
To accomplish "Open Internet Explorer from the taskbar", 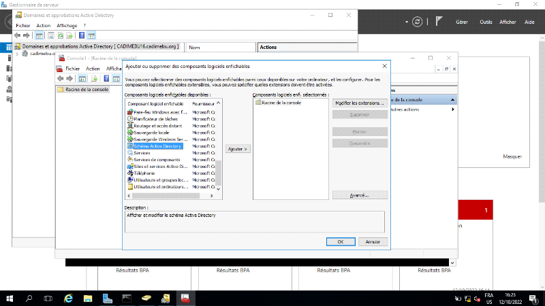I will (x=68, y=298).
